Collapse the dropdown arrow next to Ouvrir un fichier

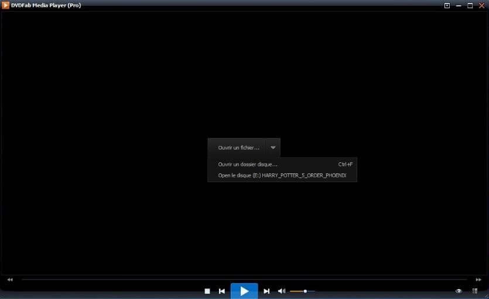coord(273,148)
